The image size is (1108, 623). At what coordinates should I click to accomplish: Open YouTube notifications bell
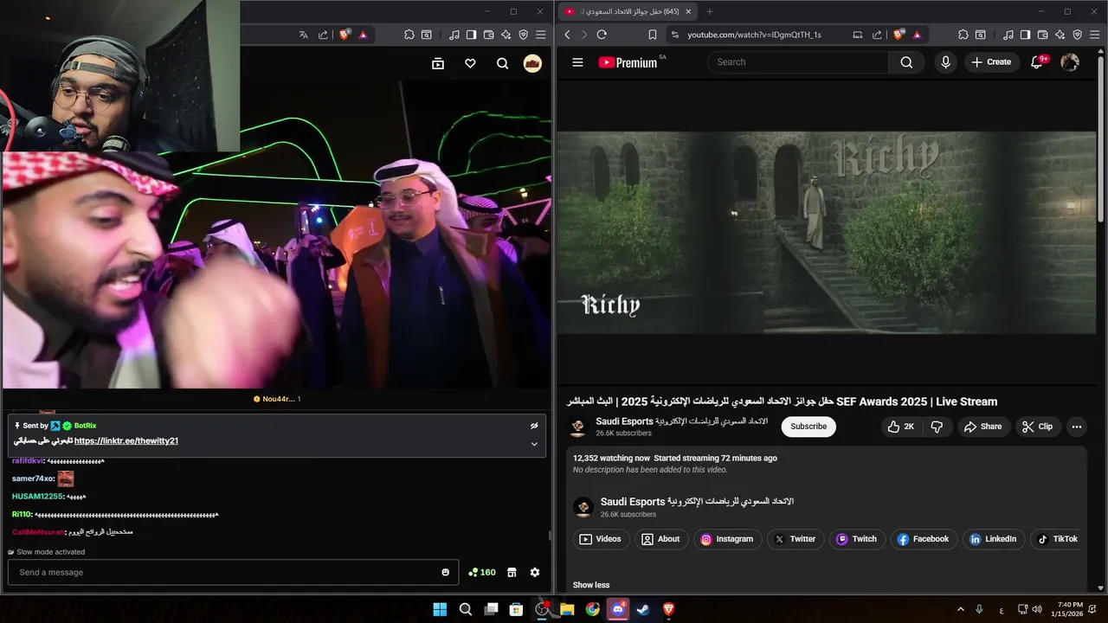point(1037,62)
